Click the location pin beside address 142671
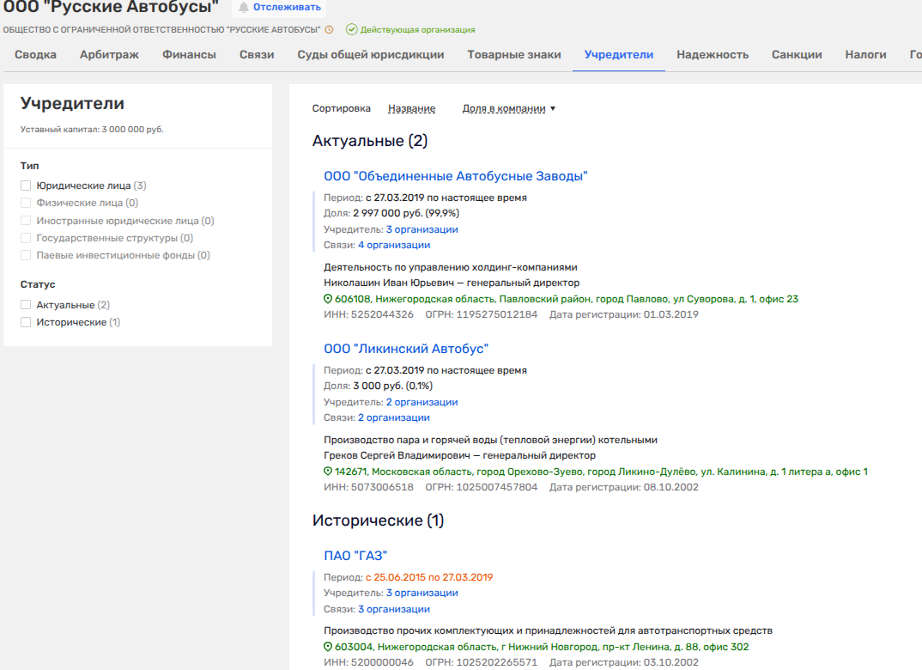 pos(328,472)
